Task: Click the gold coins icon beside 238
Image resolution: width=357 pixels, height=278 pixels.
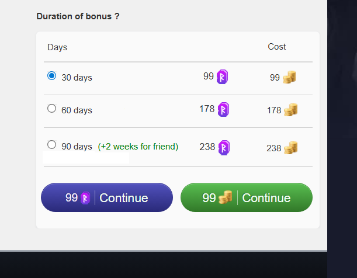Action: coord(291,148)
